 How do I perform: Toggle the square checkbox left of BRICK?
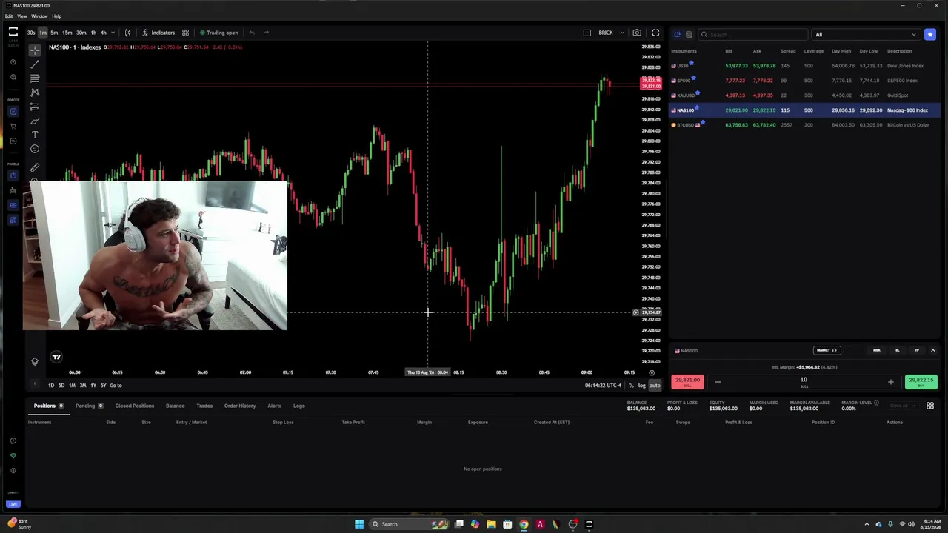pos(587,33)
